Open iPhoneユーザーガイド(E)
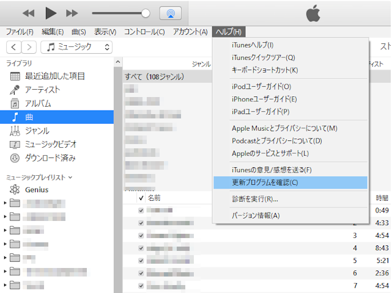Screen dimensions: 392x293 tap(290, 99)
